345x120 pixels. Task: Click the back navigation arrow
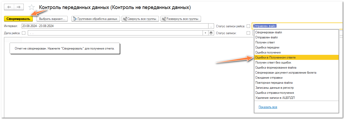pos(9,7)
